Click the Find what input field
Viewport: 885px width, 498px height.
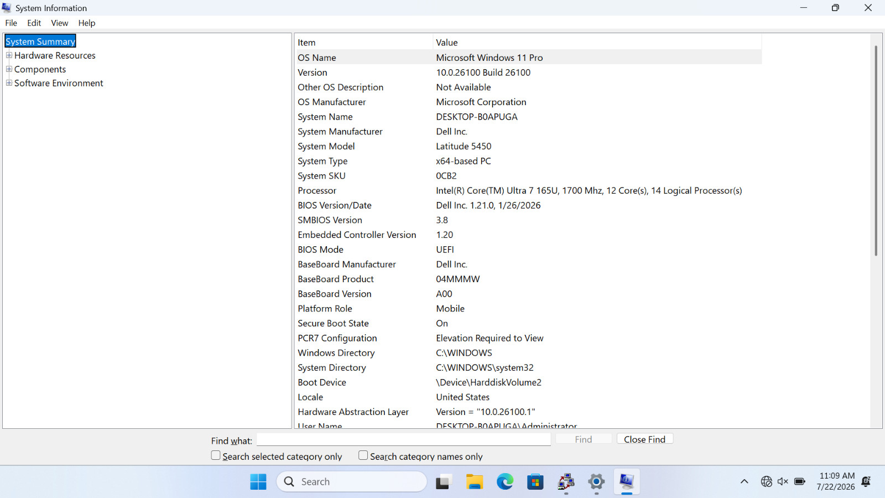tap(404, 439)
